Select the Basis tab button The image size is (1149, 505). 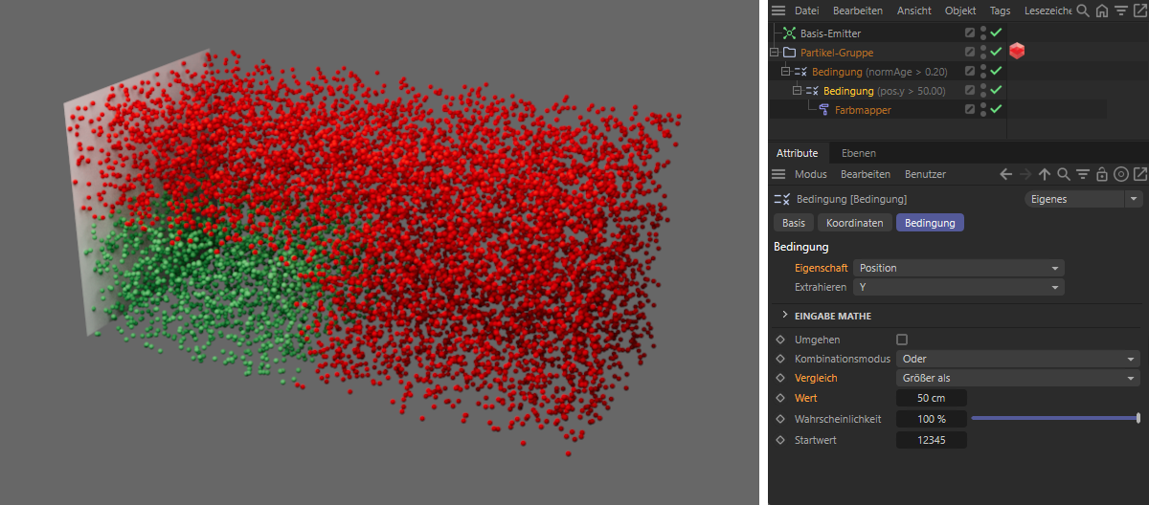(794, 223)
